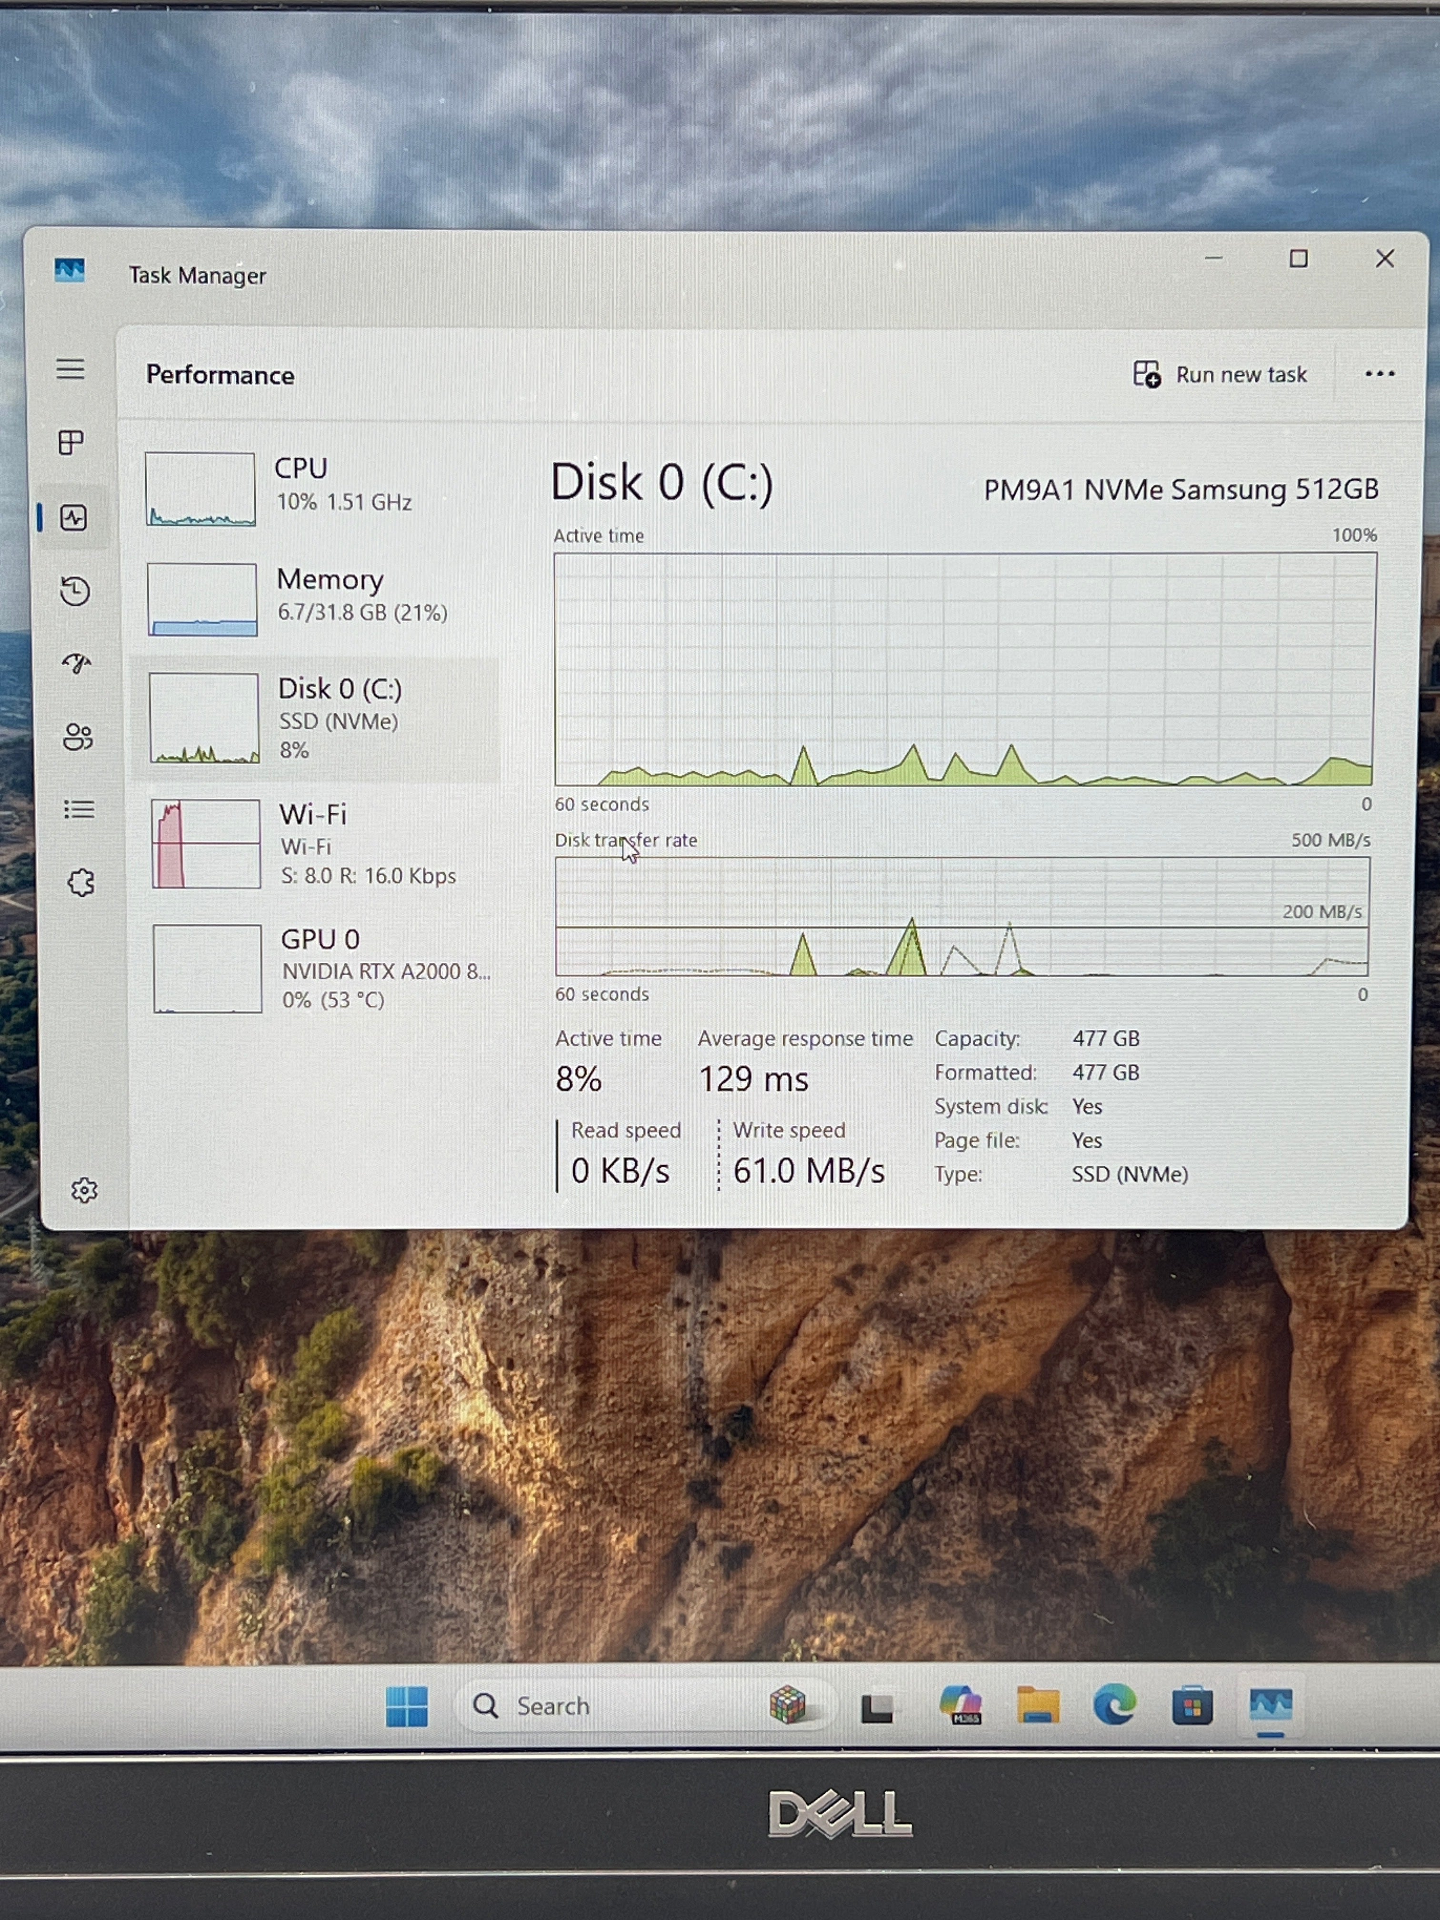Minimize the Task Manager window
The image size is (1440, 1920).
point(1213,259)
